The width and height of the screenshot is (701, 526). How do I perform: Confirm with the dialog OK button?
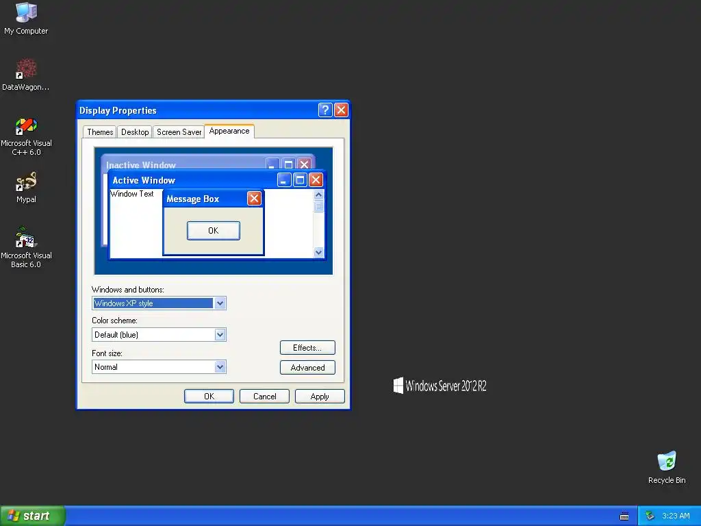pyautogui.click(x=209, y=397)
